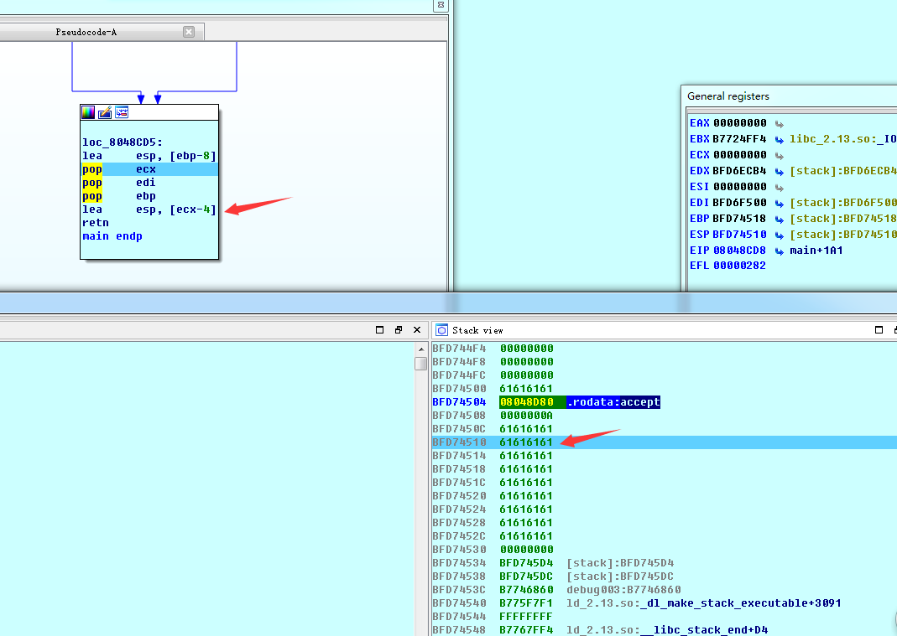Click the EDX register value BFD6ECB4
This screenshot has height=636, width=897.
(x=740, y=171)
